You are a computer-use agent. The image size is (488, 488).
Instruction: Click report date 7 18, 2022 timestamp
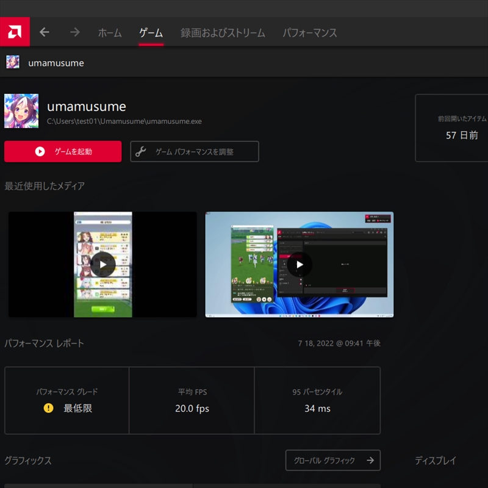click(x=339, y=343)
